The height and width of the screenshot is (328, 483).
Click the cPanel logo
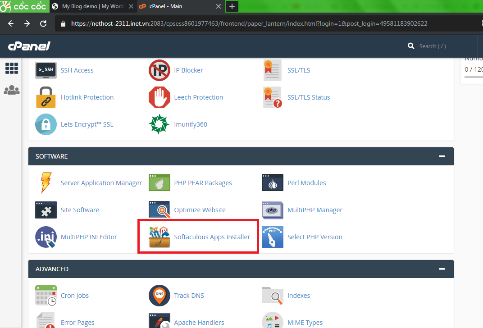(29, 46)
